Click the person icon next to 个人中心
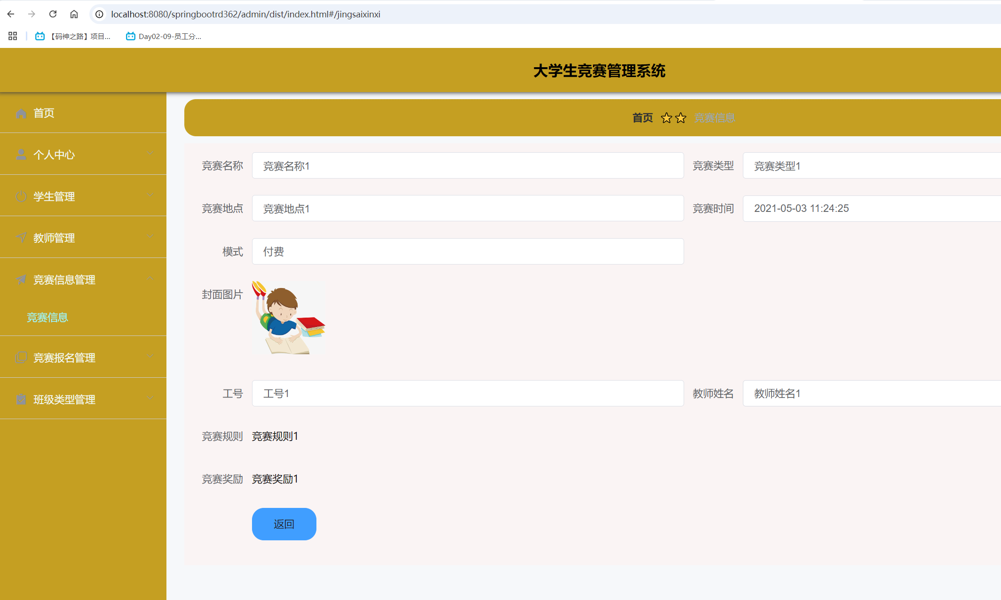The height and width of the screenshot is (600, 1001). 21,155
